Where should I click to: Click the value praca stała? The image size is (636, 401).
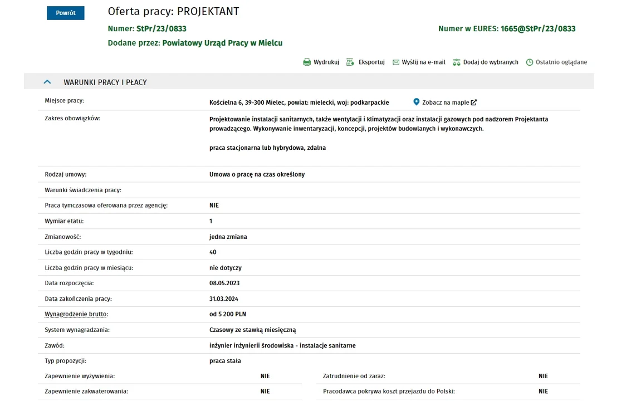click(x=225, y=361)
